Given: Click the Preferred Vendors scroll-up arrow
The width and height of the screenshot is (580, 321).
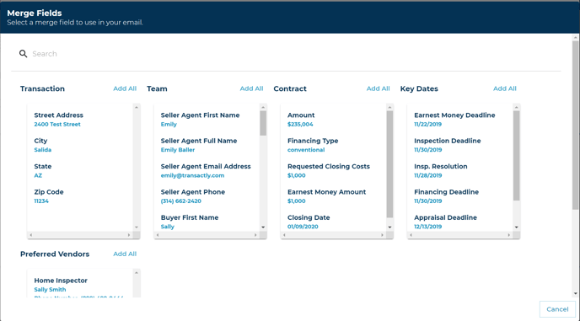Looking at the screenshot, I should click(137, 272).
